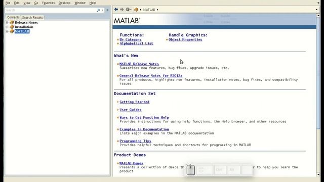Click the Installation book icon
The width and height of the screenshot is (324, 182).
[x=12, y=27]
